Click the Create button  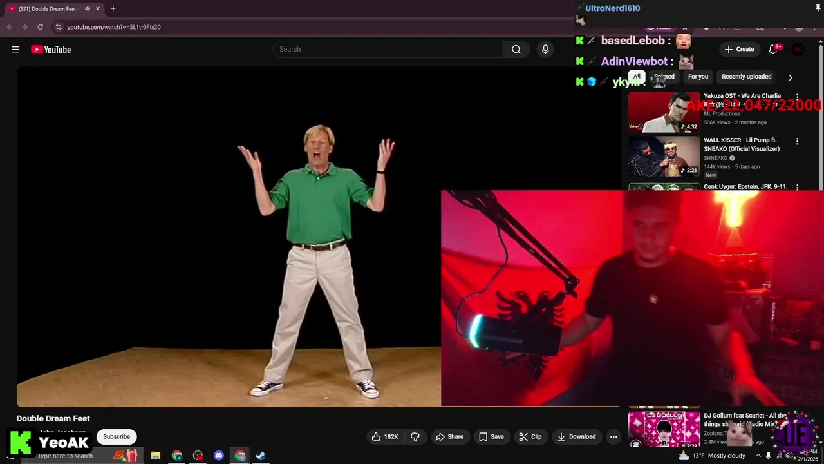coord(739,50)
